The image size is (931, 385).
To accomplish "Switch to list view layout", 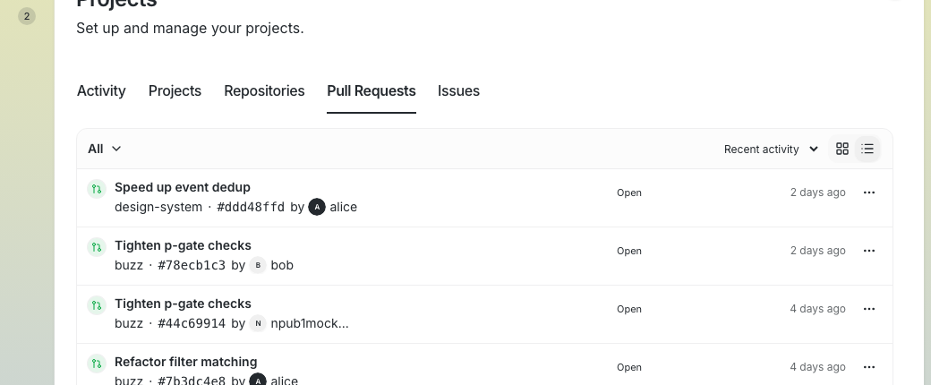I will [867, 149].
